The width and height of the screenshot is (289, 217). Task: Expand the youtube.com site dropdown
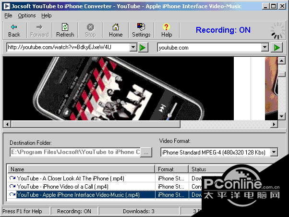(x=265, y=48)
